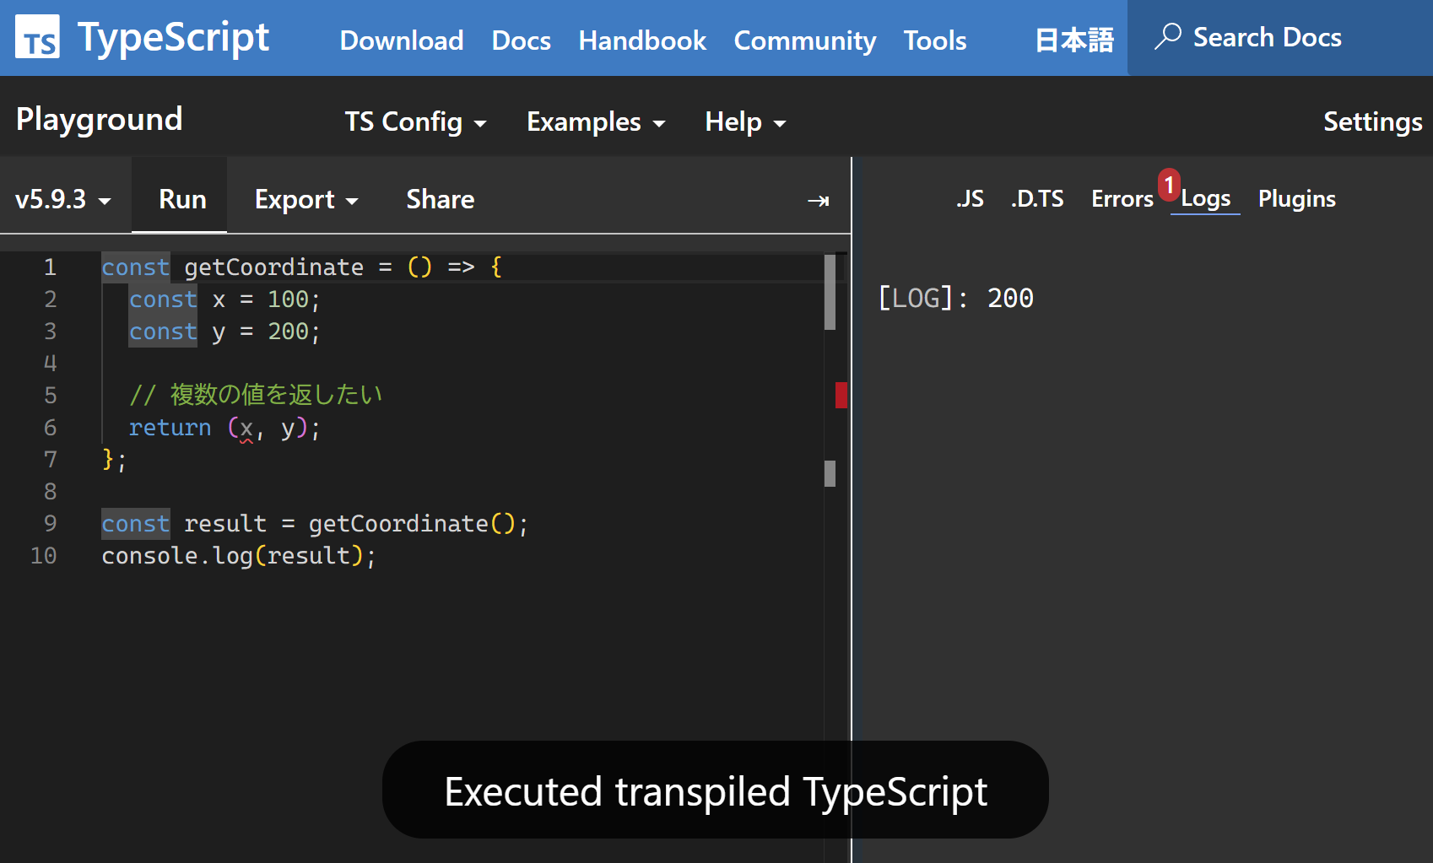The image size is (1433, 863).
Task: Switch site language to 日本語
Action: (x=1074, y=40)
